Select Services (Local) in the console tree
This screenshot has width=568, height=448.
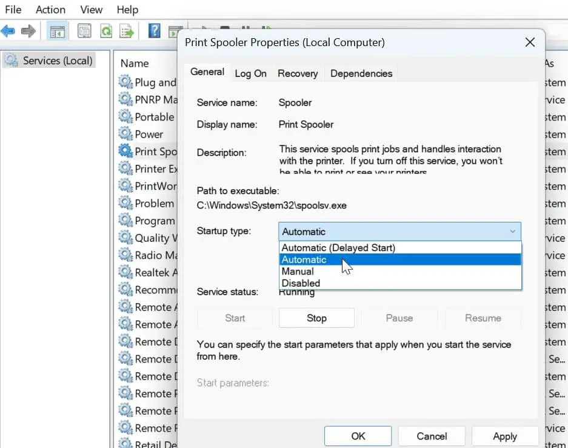(x=57, y=61)
